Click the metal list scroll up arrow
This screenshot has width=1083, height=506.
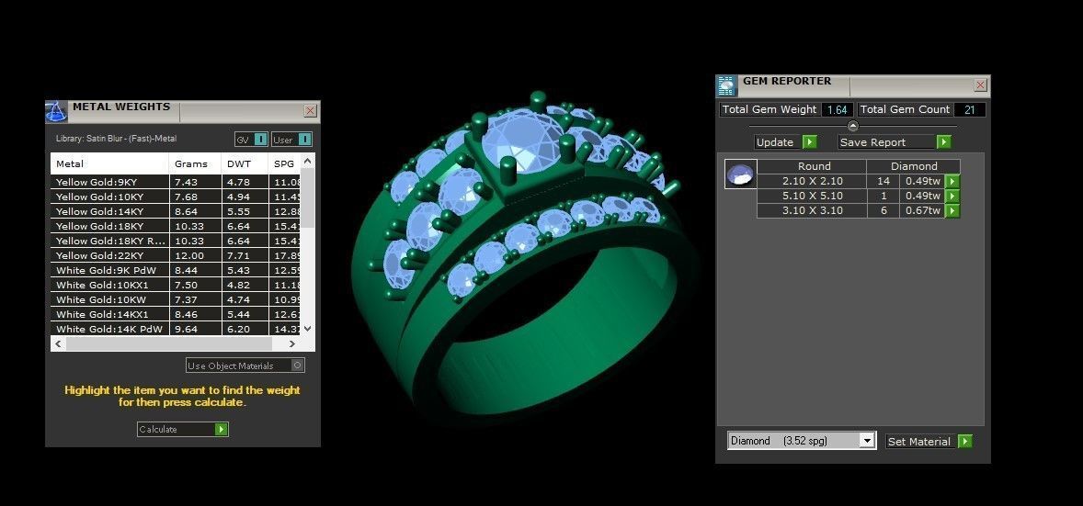(x=308, y=161)
